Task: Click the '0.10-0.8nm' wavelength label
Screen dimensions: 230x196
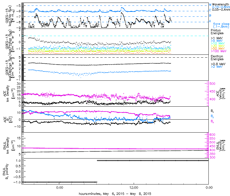Action: [221, 7]
